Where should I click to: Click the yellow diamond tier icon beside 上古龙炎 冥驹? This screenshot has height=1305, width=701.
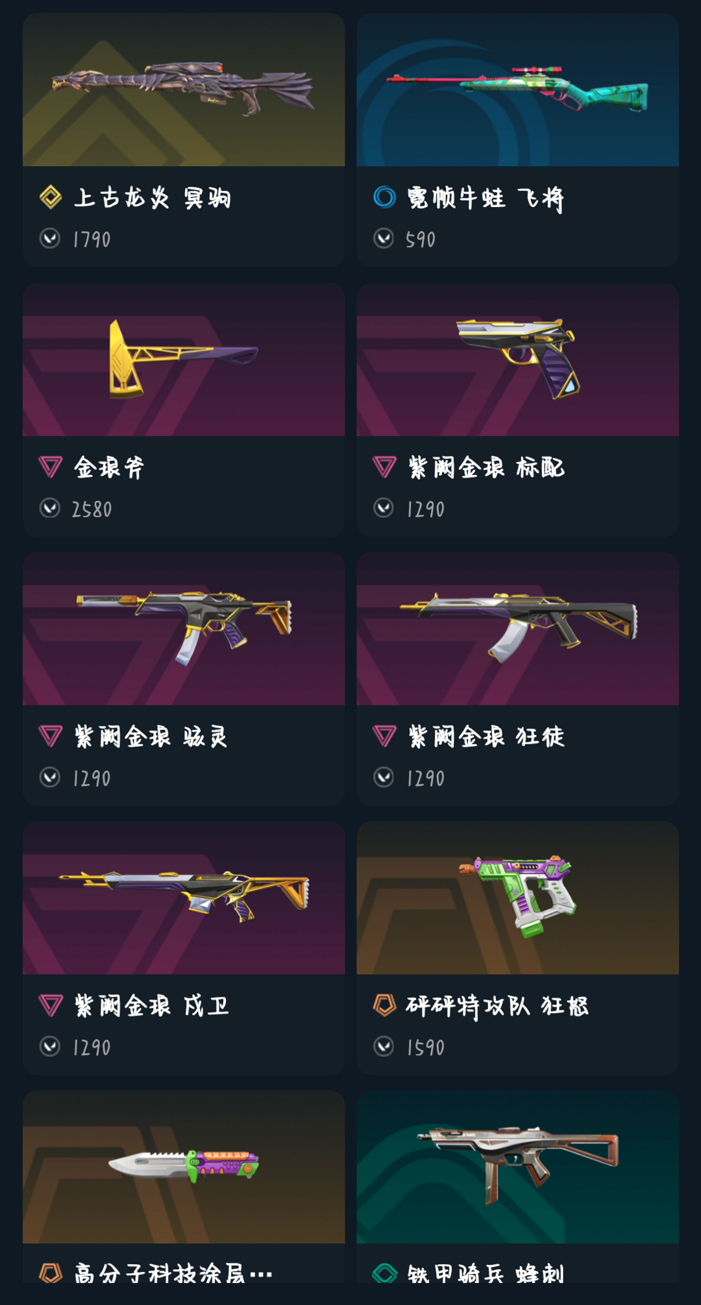coord(51,197)
